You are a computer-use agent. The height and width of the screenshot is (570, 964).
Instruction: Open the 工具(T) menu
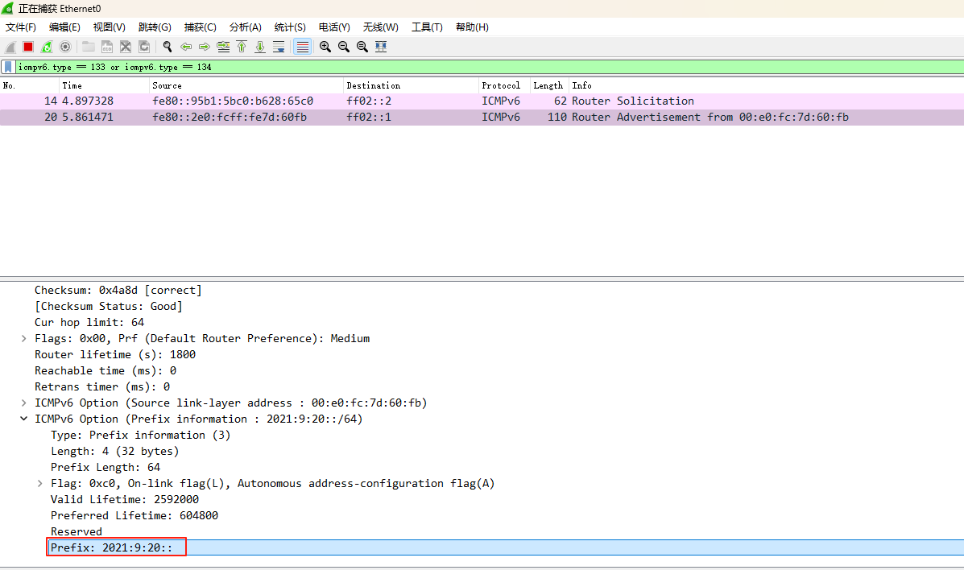coord(428,27)
